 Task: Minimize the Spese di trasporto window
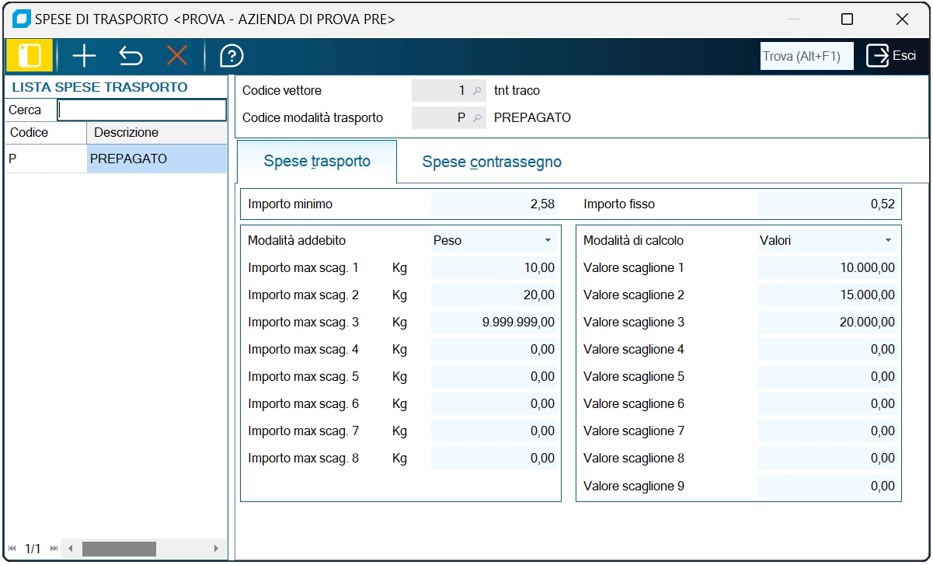click(x=793, y=19)
